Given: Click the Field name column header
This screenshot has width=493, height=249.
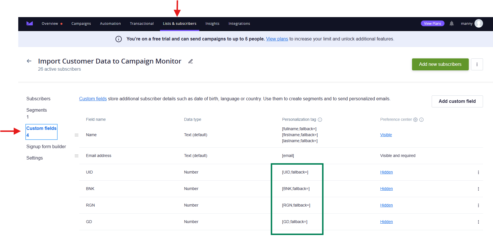Looking at the screenshot, I should [x=96, y=120].
